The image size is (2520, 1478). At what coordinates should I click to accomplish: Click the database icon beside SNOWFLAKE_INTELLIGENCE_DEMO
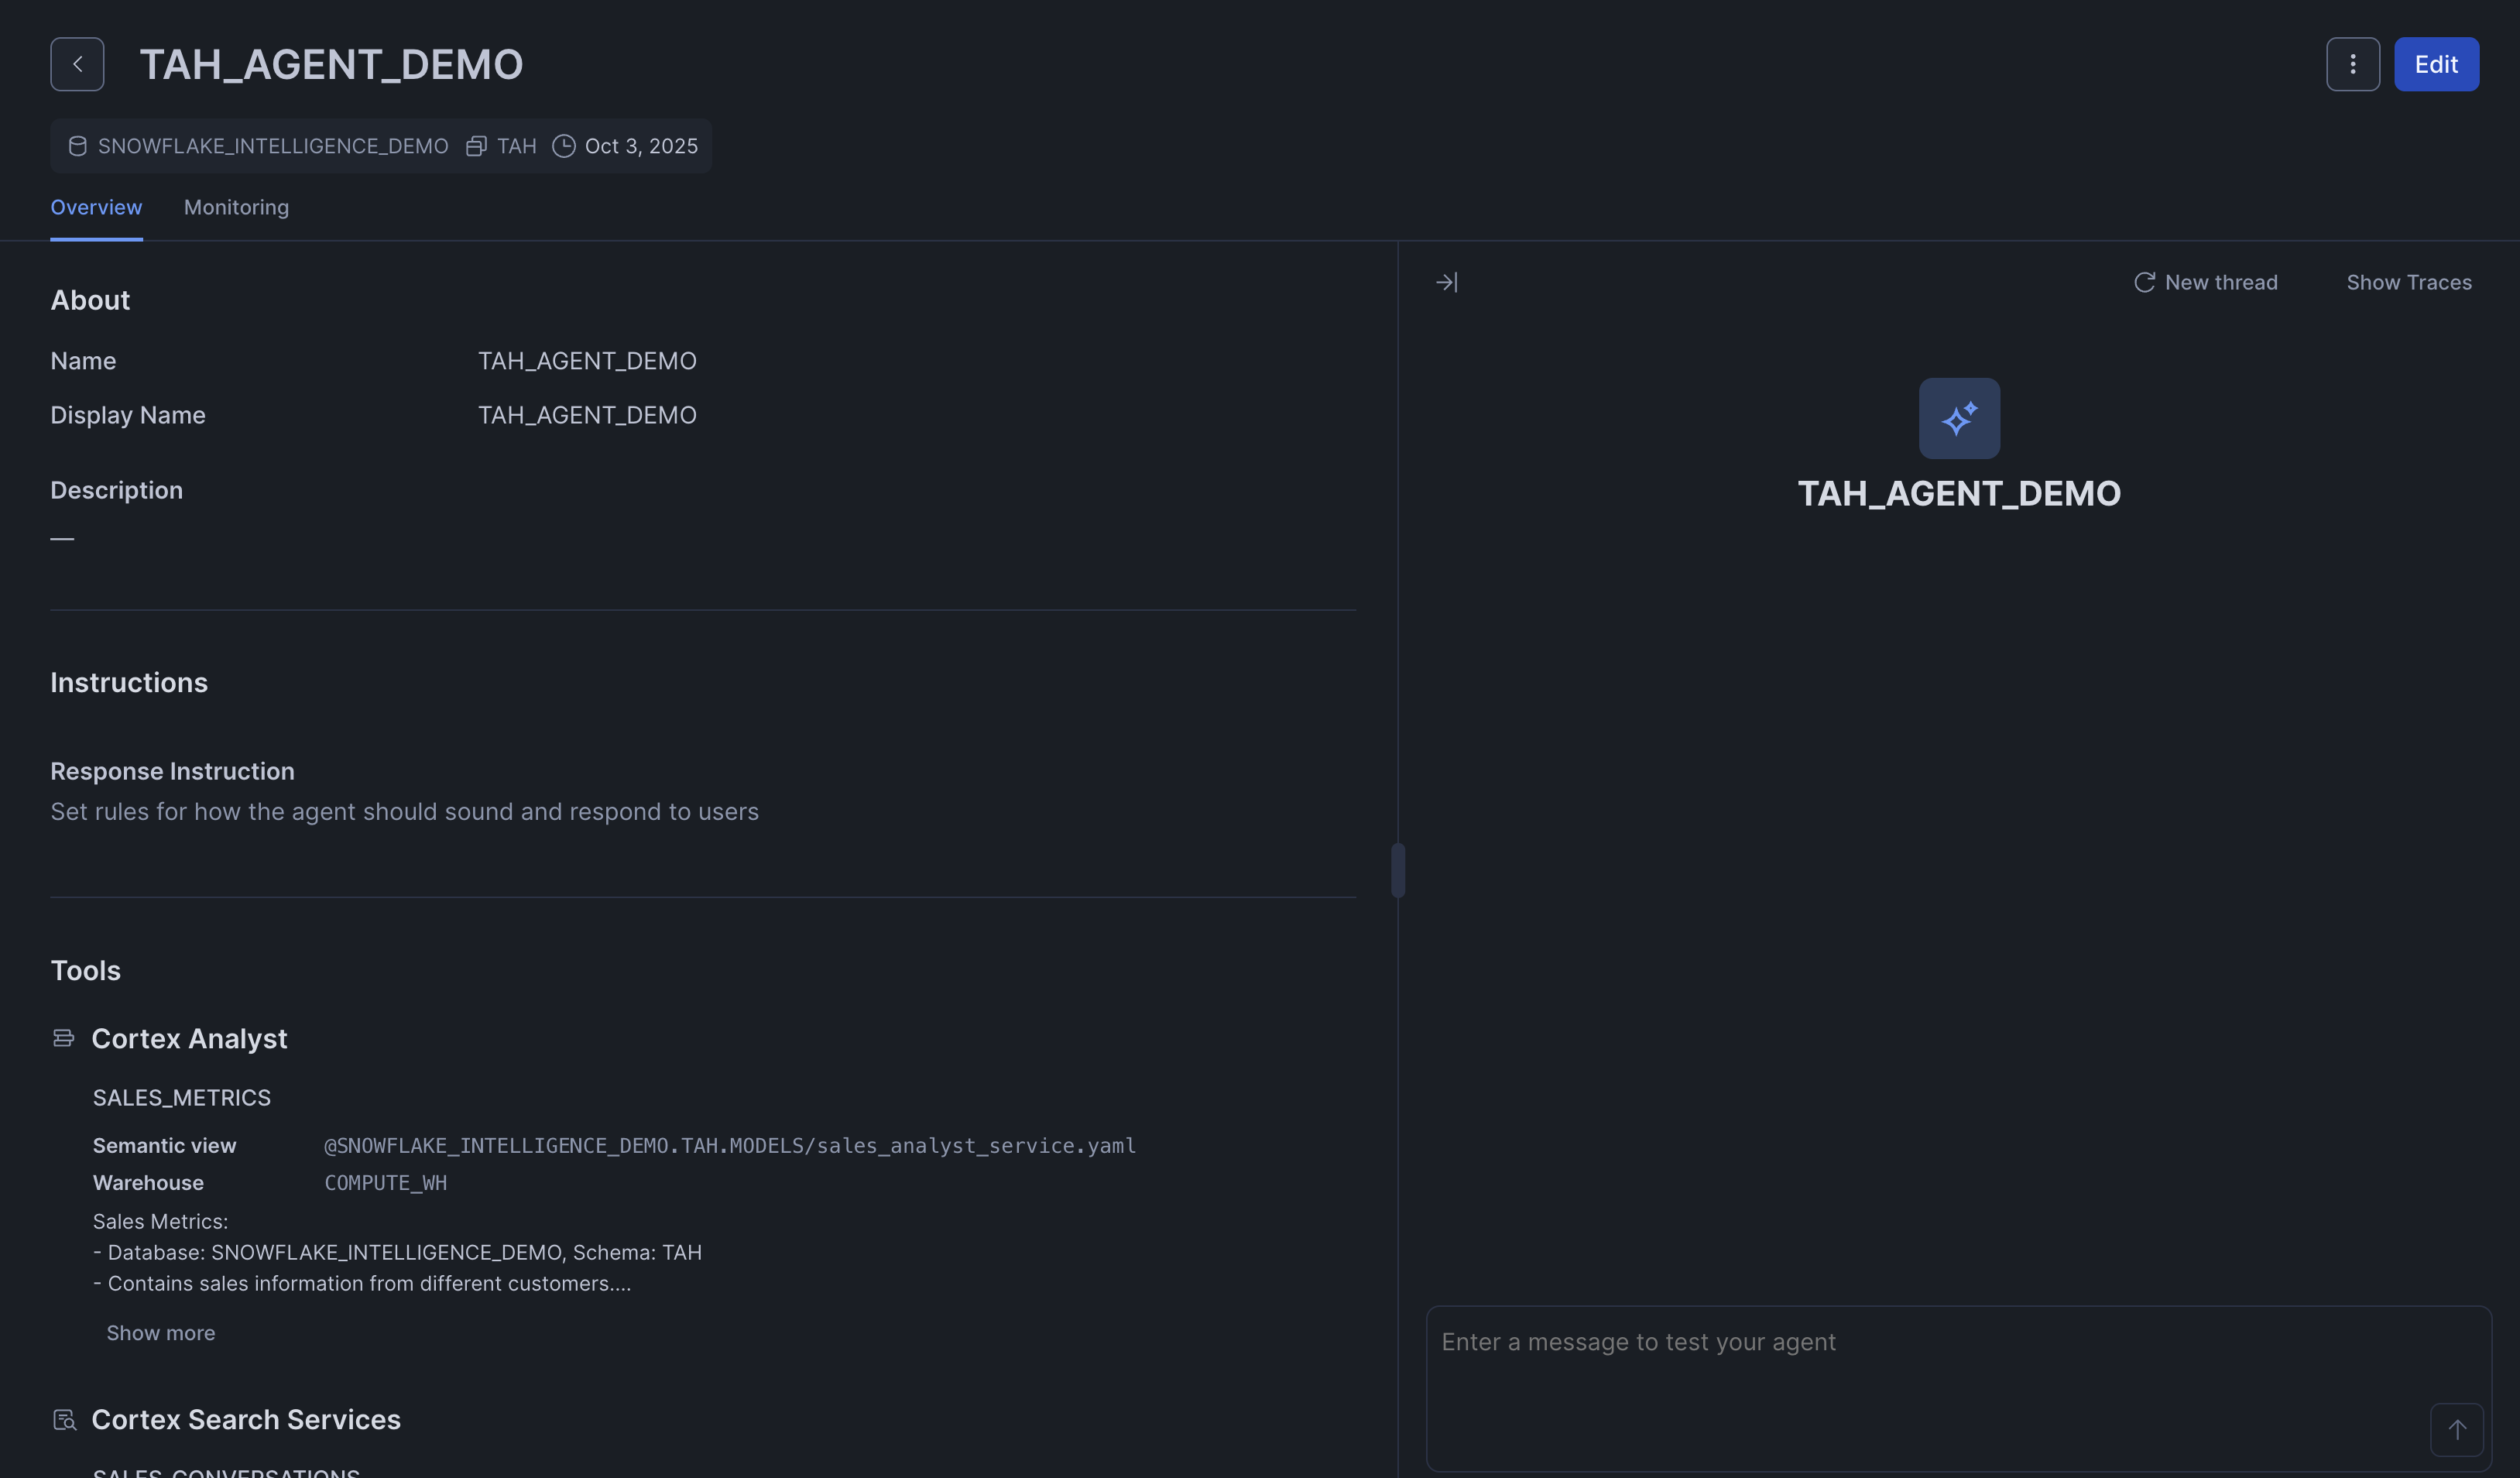click(x=77, y=146)
